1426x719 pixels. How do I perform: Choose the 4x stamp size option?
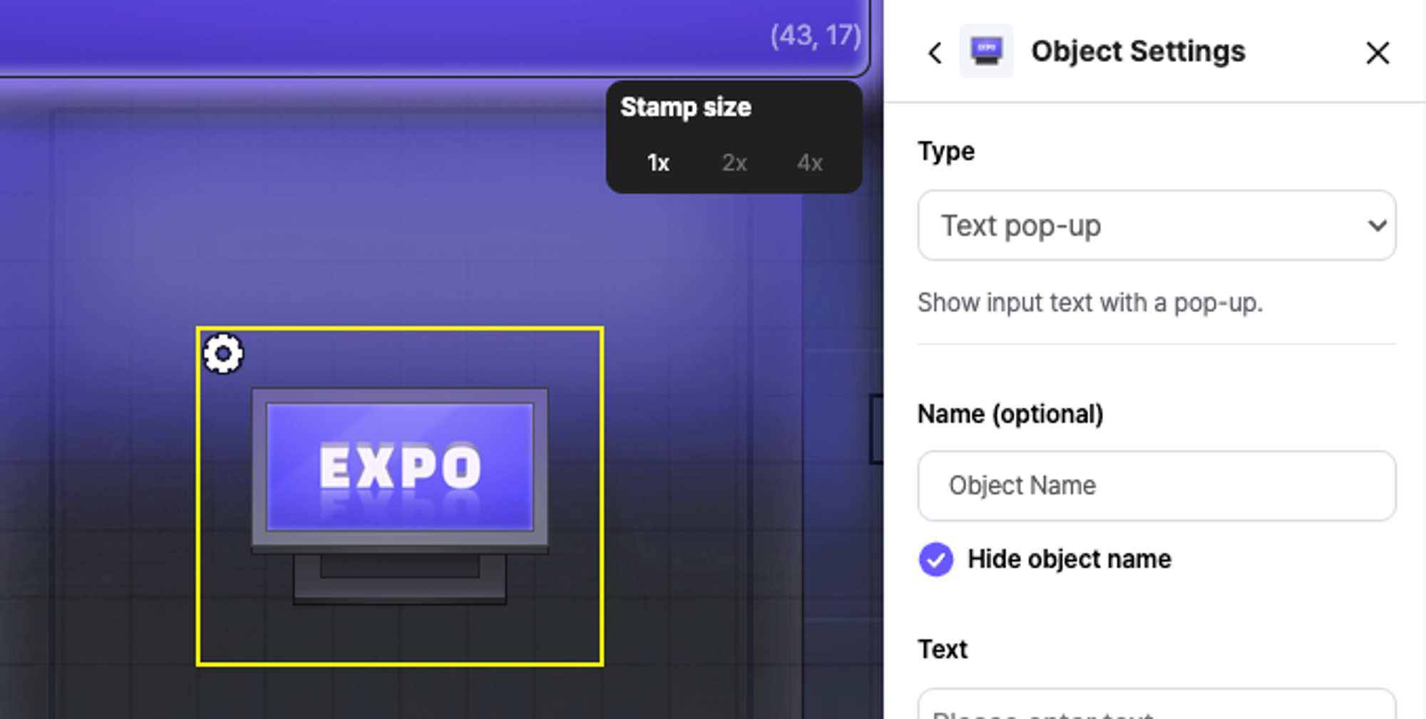tap(809, 163)
